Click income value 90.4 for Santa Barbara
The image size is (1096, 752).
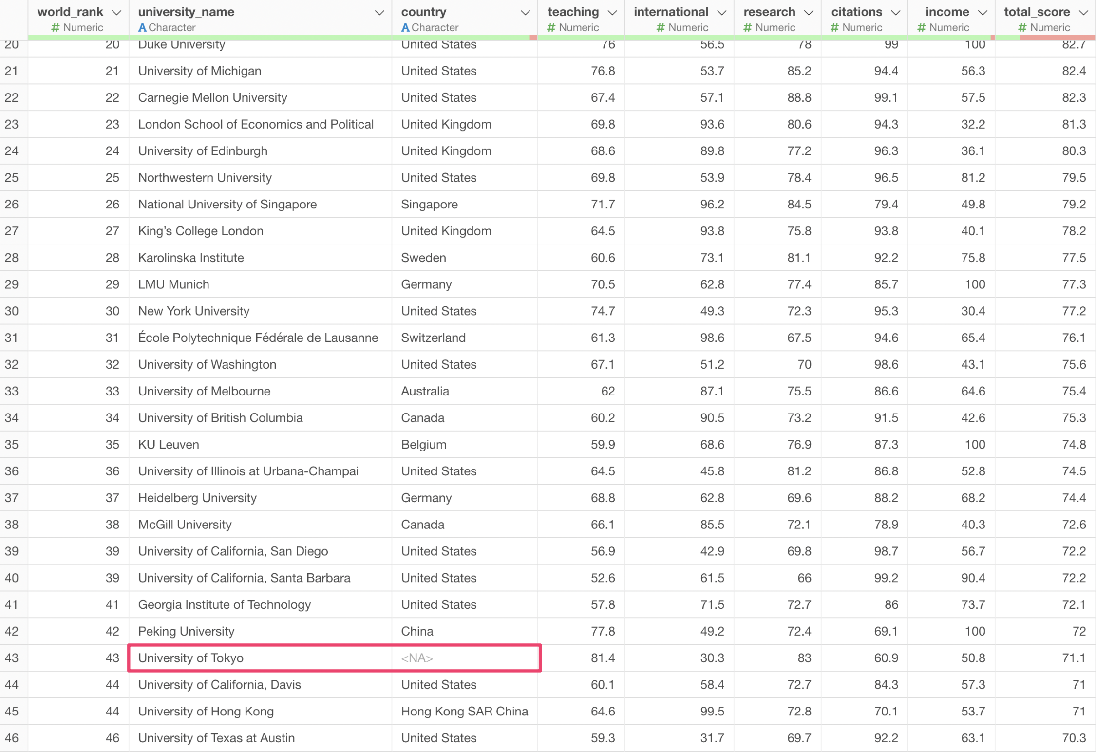coord(951,578)
